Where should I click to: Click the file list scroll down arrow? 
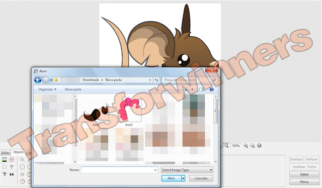pos(215,162)
